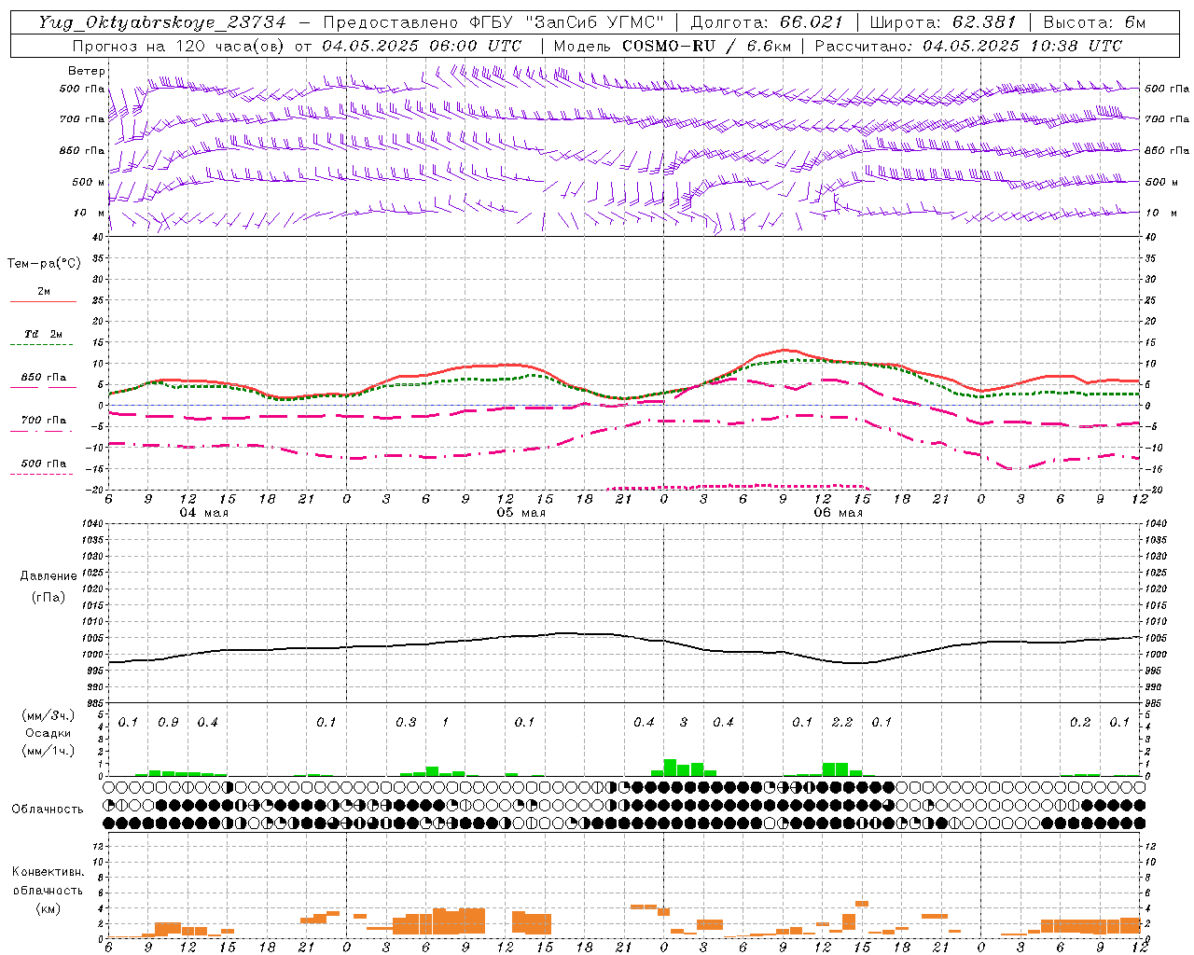The height and width of the screenshot is (955, 1194).
Task: Click the Td 2м legend entry
Action: (x=44, y=334)
